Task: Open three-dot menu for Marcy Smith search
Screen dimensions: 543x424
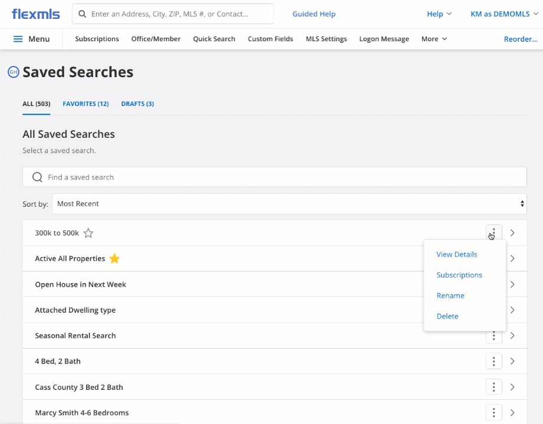Action: coord(493,412)
